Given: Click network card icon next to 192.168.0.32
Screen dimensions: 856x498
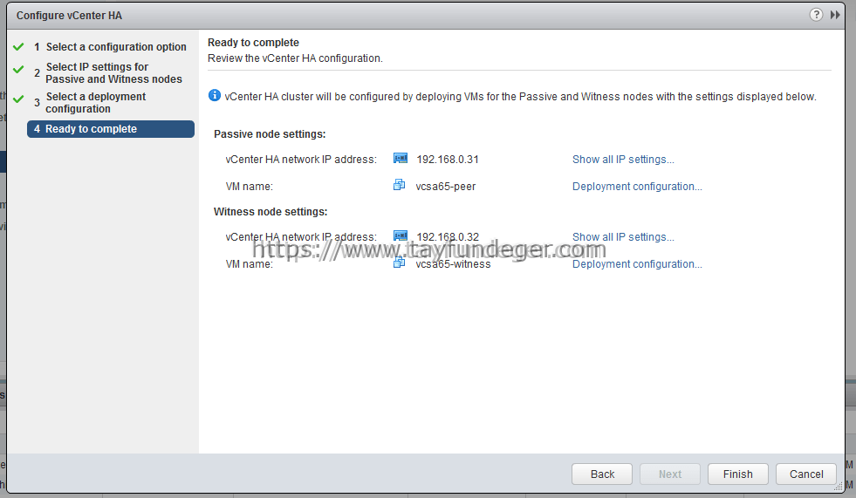Looking at the screenshot, I should (x=401, y=235).
